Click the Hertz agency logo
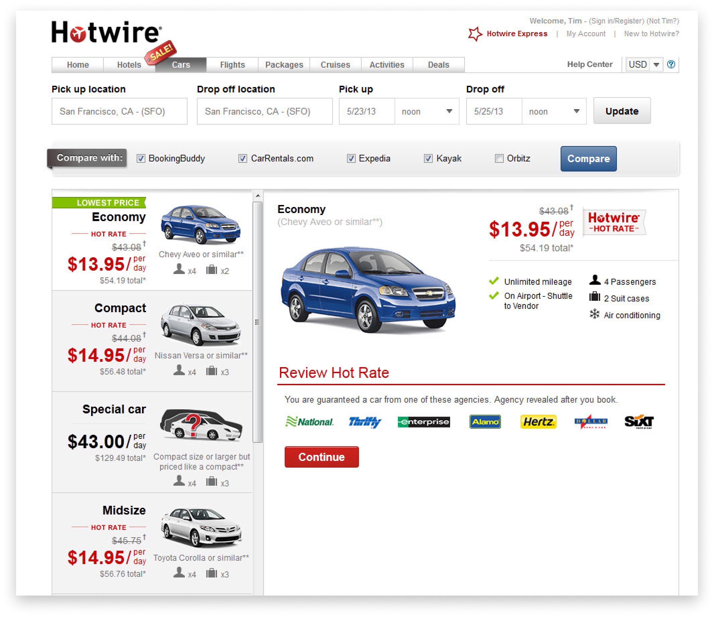 pyautogui.click(x=538, y=422)
